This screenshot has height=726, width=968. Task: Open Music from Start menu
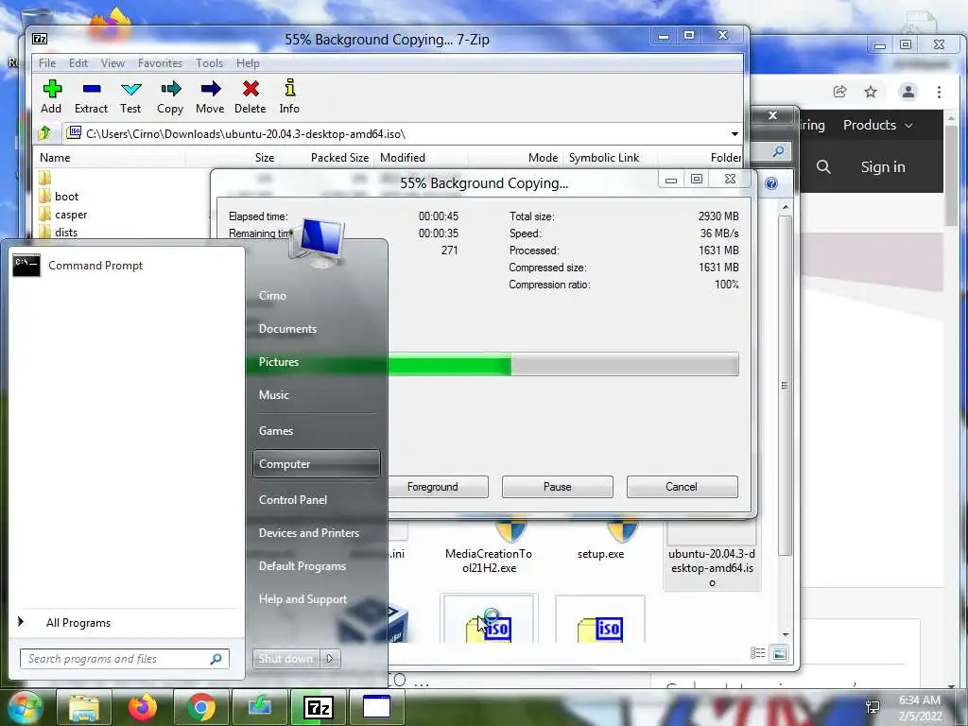(x=273, y=395)
